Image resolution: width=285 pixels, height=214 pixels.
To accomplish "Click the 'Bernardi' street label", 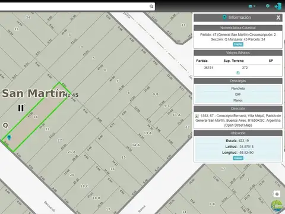I will pyautogui.click(x=49, y=206).
